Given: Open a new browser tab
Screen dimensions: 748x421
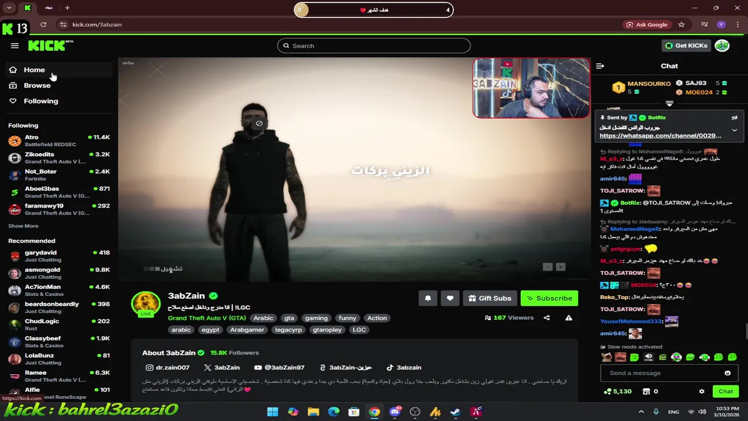Looking at the screenshot, I should click(x=67, y=8).
